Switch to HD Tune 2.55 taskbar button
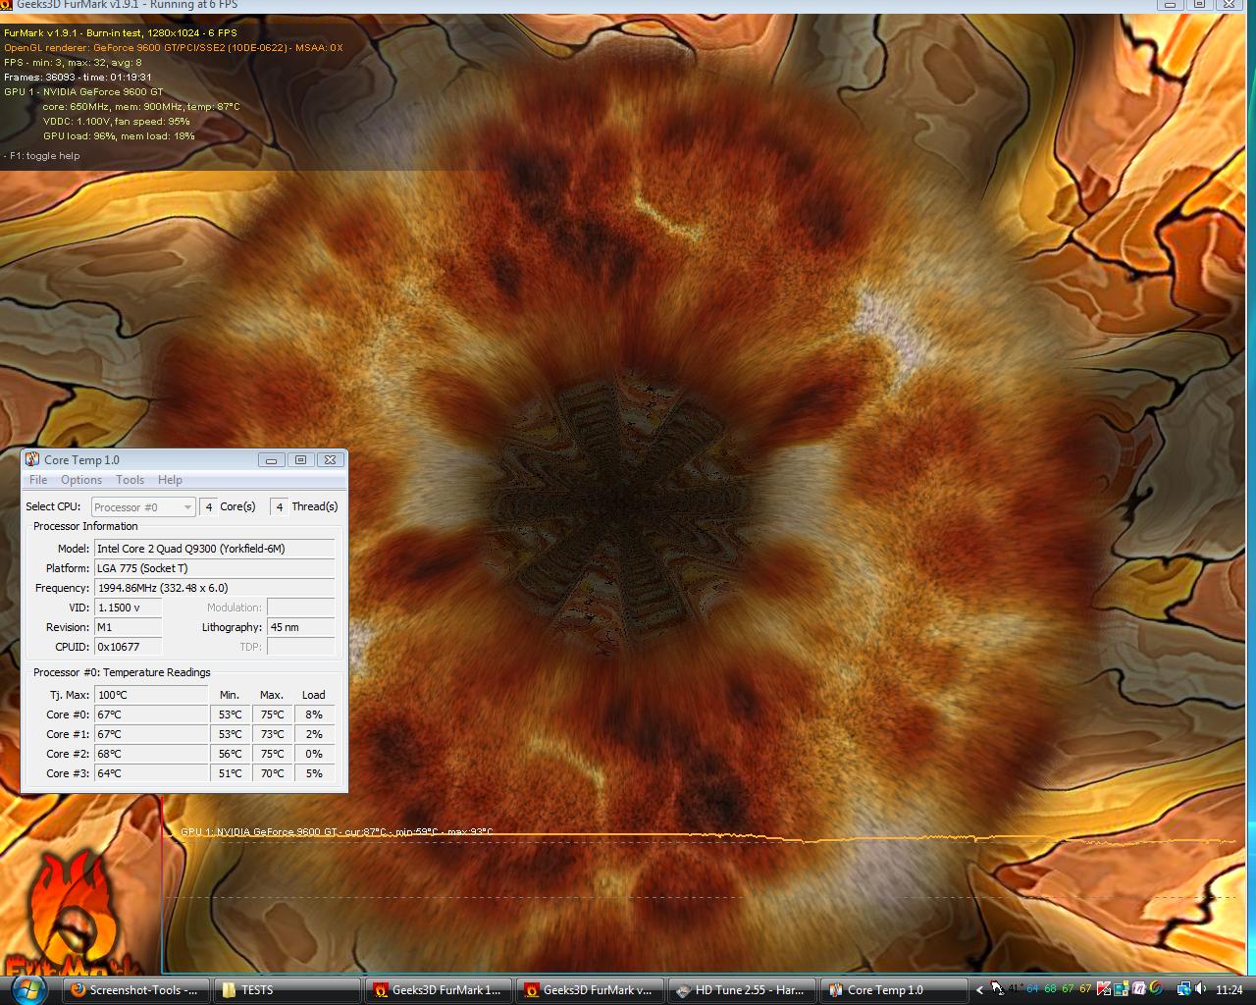The height and width of the screenshot is (1005, 1256). (x=742, y=990)
